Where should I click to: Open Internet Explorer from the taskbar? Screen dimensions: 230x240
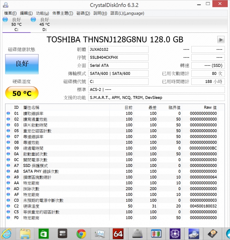(6, 234)
